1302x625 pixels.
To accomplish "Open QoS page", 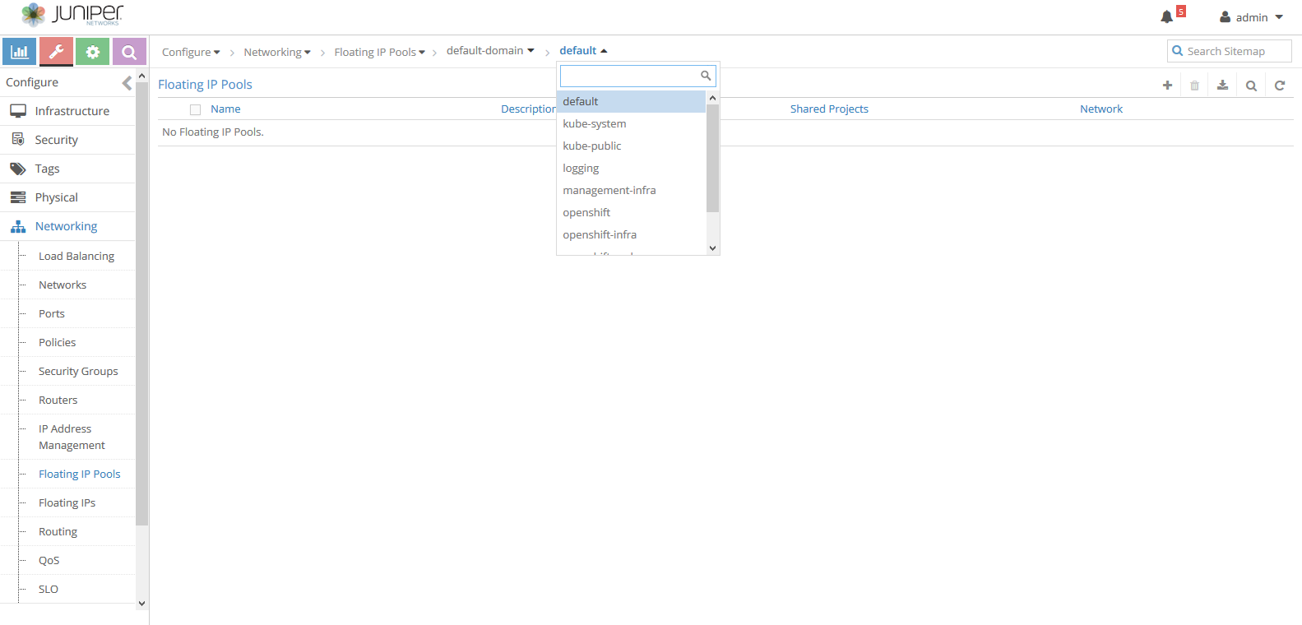I will [49, 561].
